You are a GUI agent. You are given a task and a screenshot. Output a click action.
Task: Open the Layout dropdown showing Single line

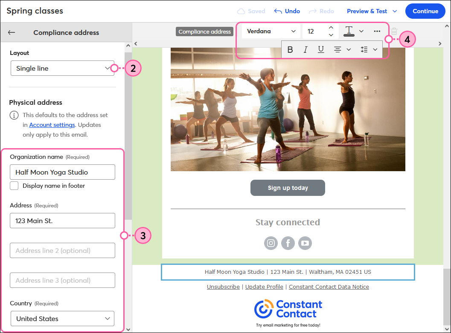click(x=62, y=68)
